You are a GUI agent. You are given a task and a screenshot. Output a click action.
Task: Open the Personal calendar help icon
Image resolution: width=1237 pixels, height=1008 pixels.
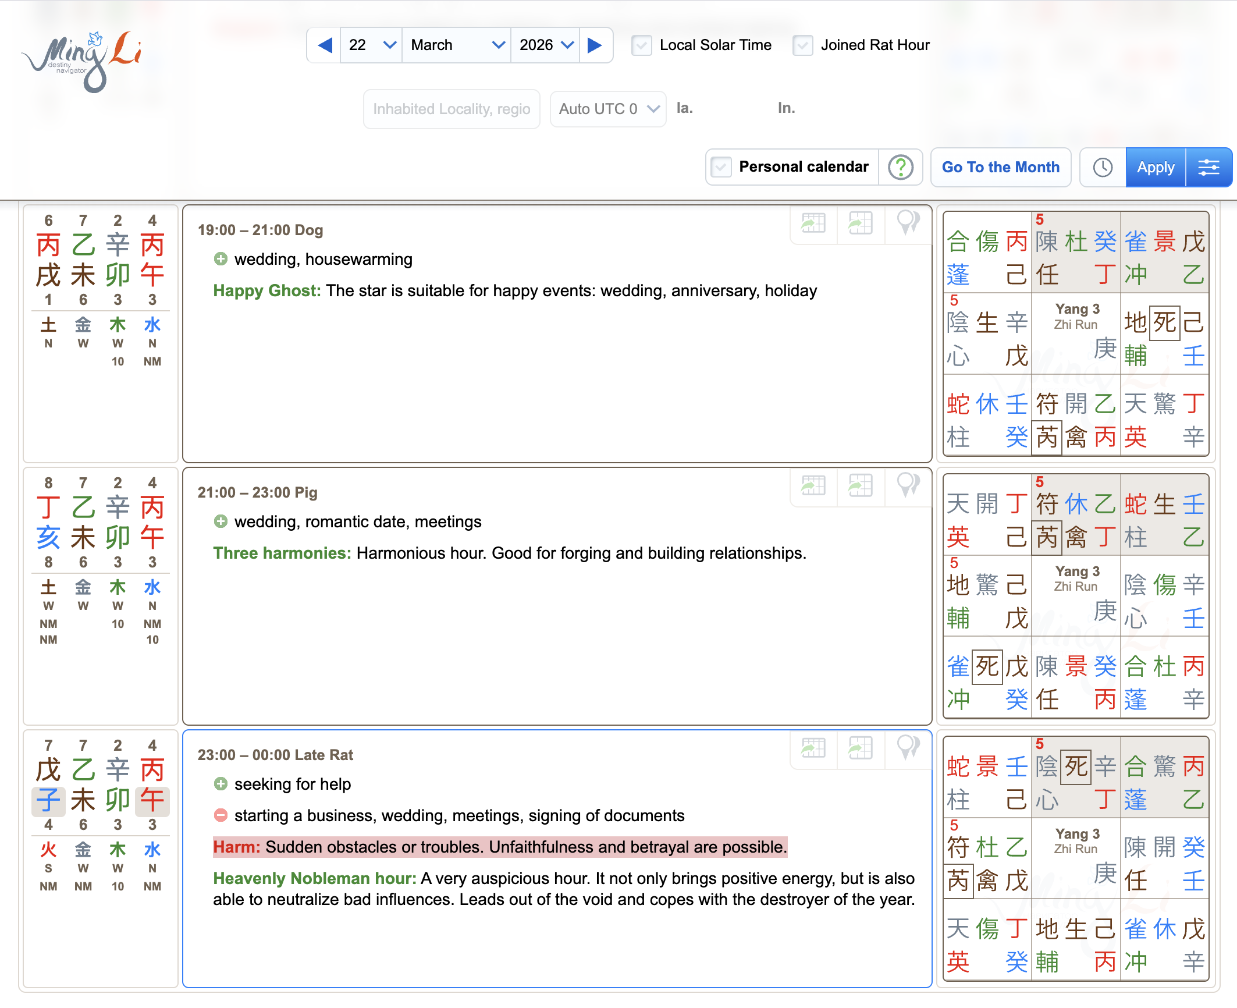pos(900,168)
